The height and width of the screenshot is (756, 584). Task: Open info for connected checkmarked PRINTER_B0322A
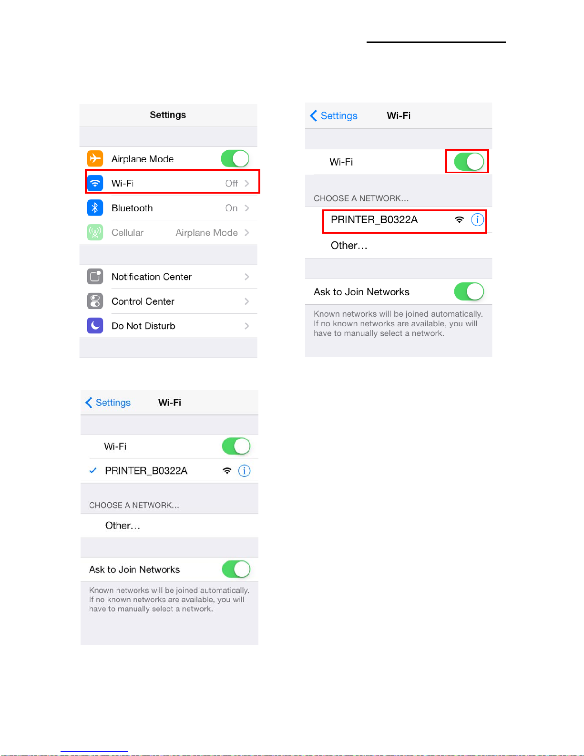click(244, 471)
